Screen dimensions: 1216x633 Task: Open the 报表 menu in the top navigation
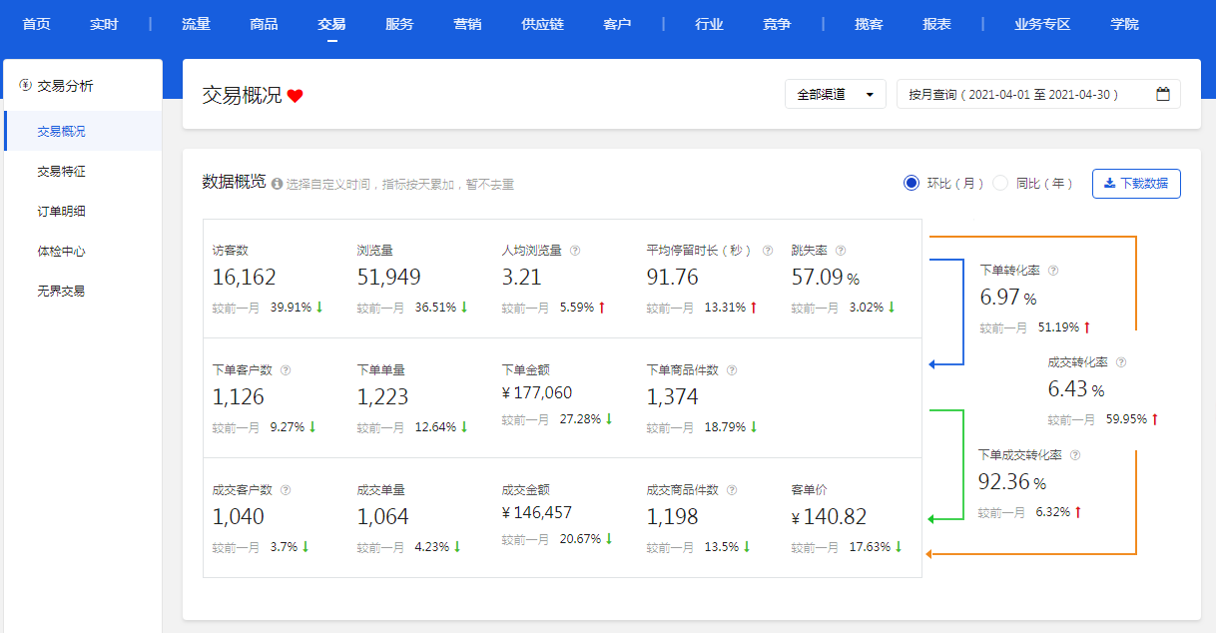(x=936, y=24)
